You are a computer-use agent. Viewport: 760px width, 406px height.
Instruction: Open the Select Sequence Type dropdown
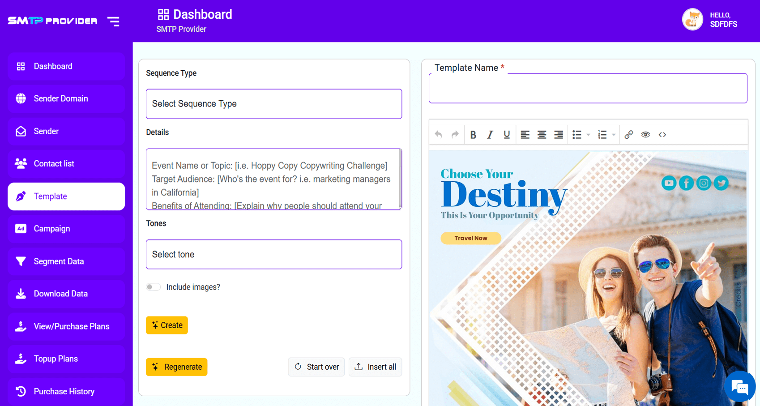tap(274, 104)
